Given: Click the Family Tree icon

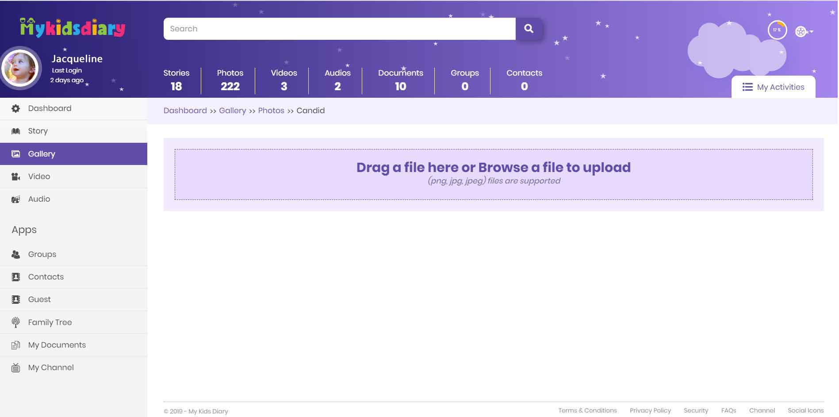Looking at the screenshot, I should pyautogui.click(x=16, y=322).
